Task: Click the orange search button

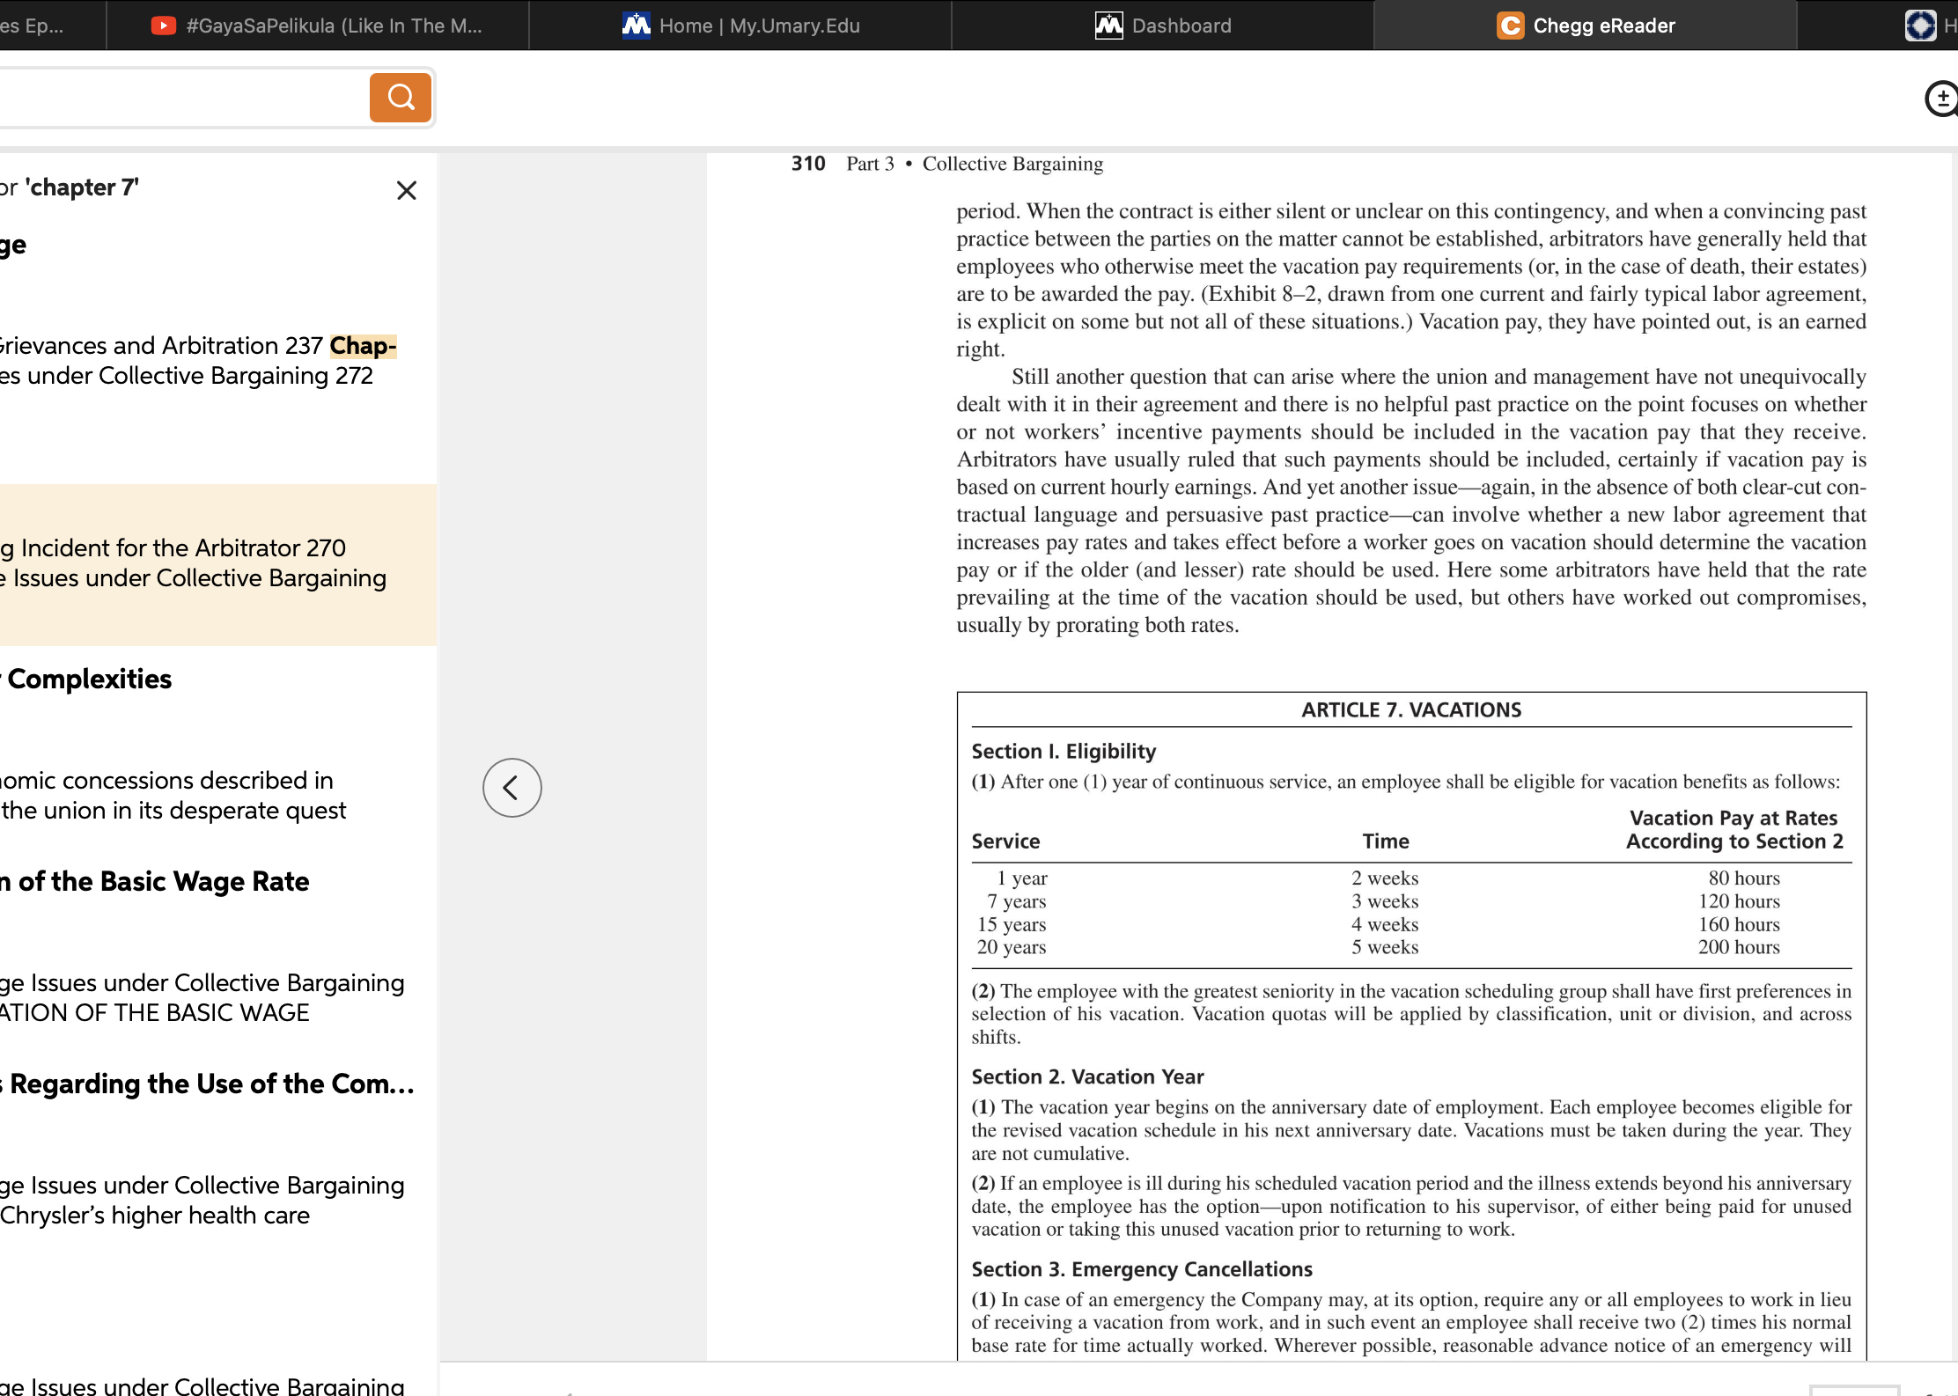Action: [x=401, y=97]
